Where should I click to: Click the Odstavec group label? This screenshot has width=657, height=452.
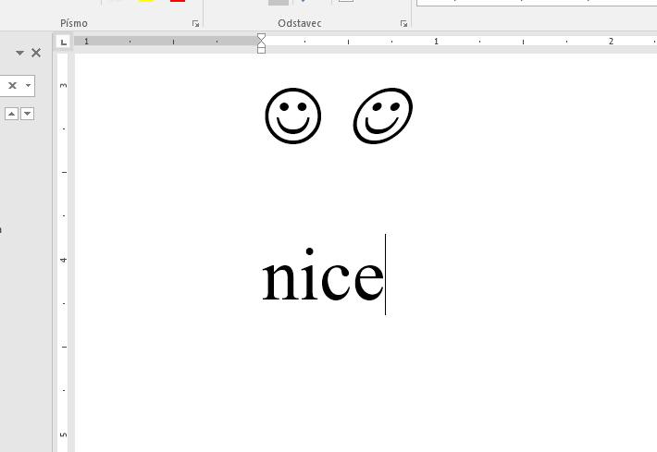pyautogui.click(x=300, y=23)
